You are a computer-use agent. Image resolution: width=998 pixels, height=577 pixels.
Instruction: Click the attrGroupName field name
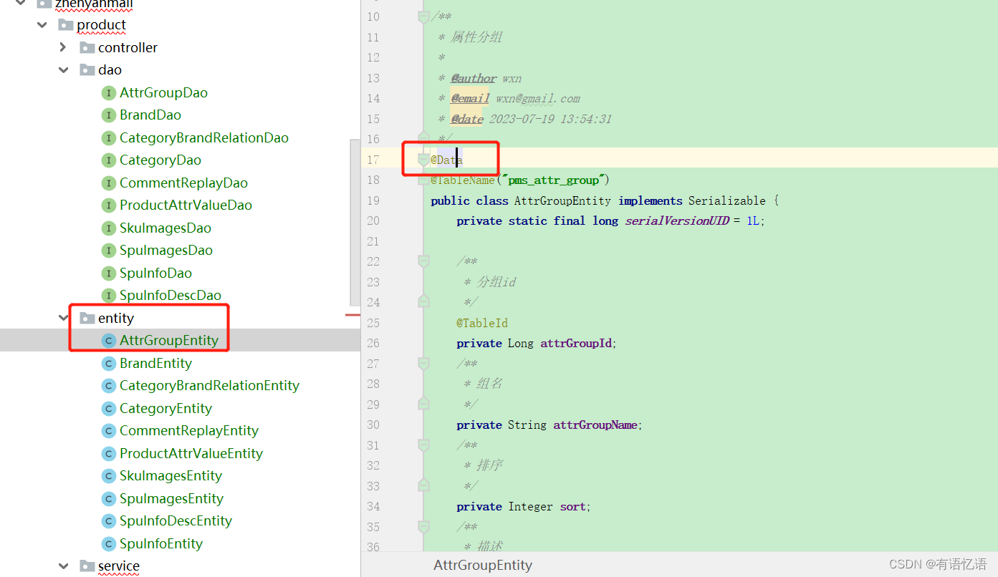click(595, 425)
